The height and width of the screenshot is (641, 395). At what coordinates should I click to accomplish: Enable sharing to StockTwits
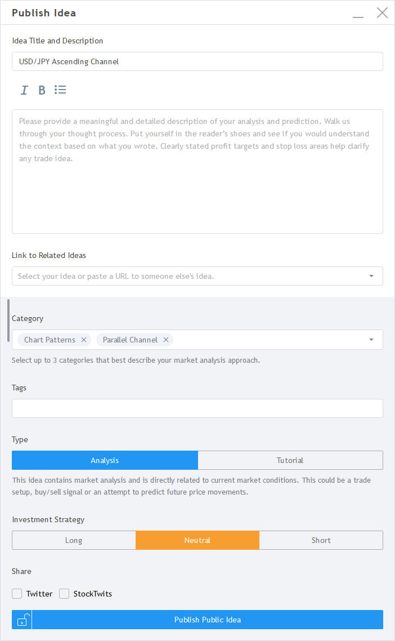click(x=65, y=594)
